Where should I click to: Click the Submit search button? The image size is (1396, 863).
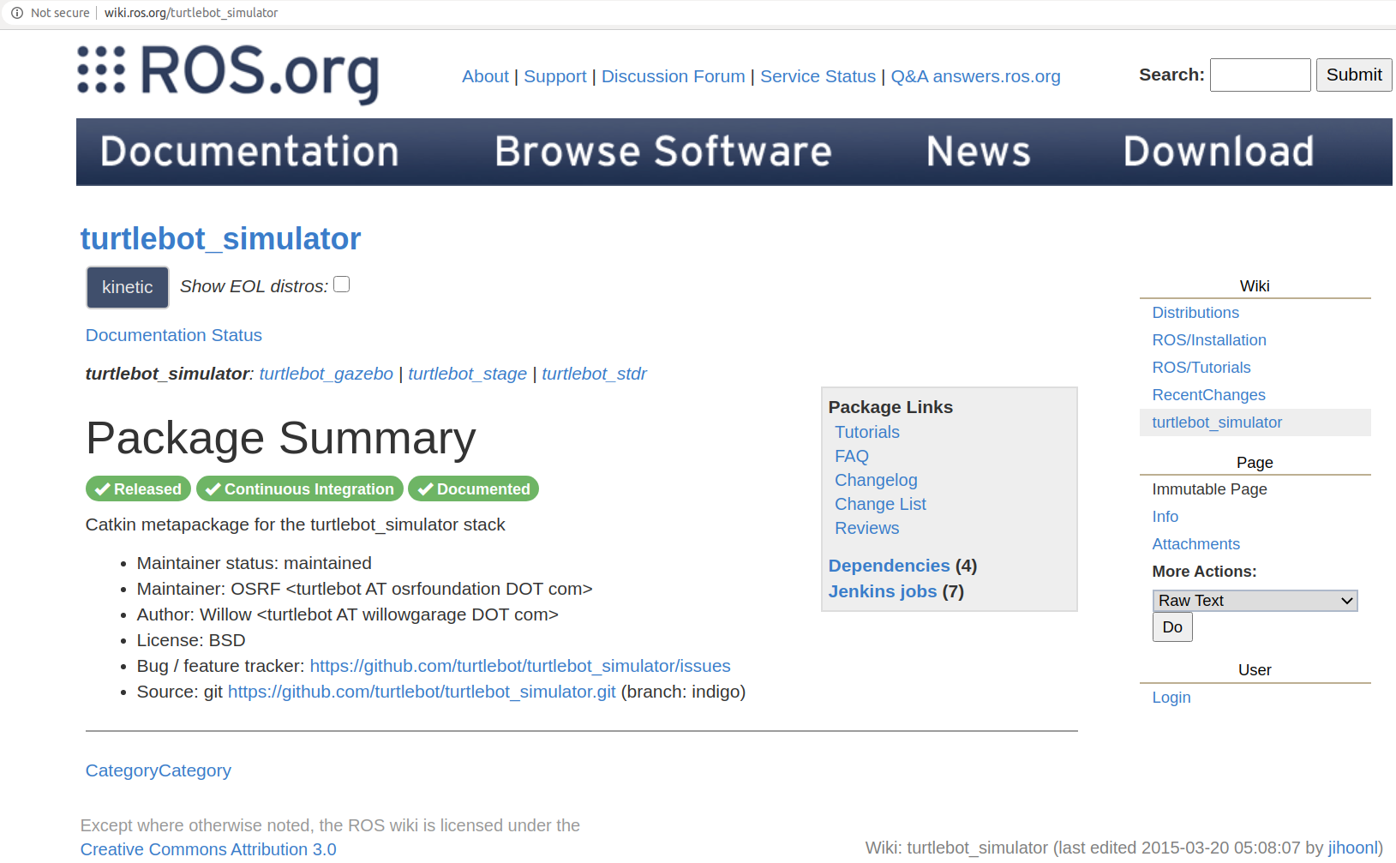pos(1354,75)
